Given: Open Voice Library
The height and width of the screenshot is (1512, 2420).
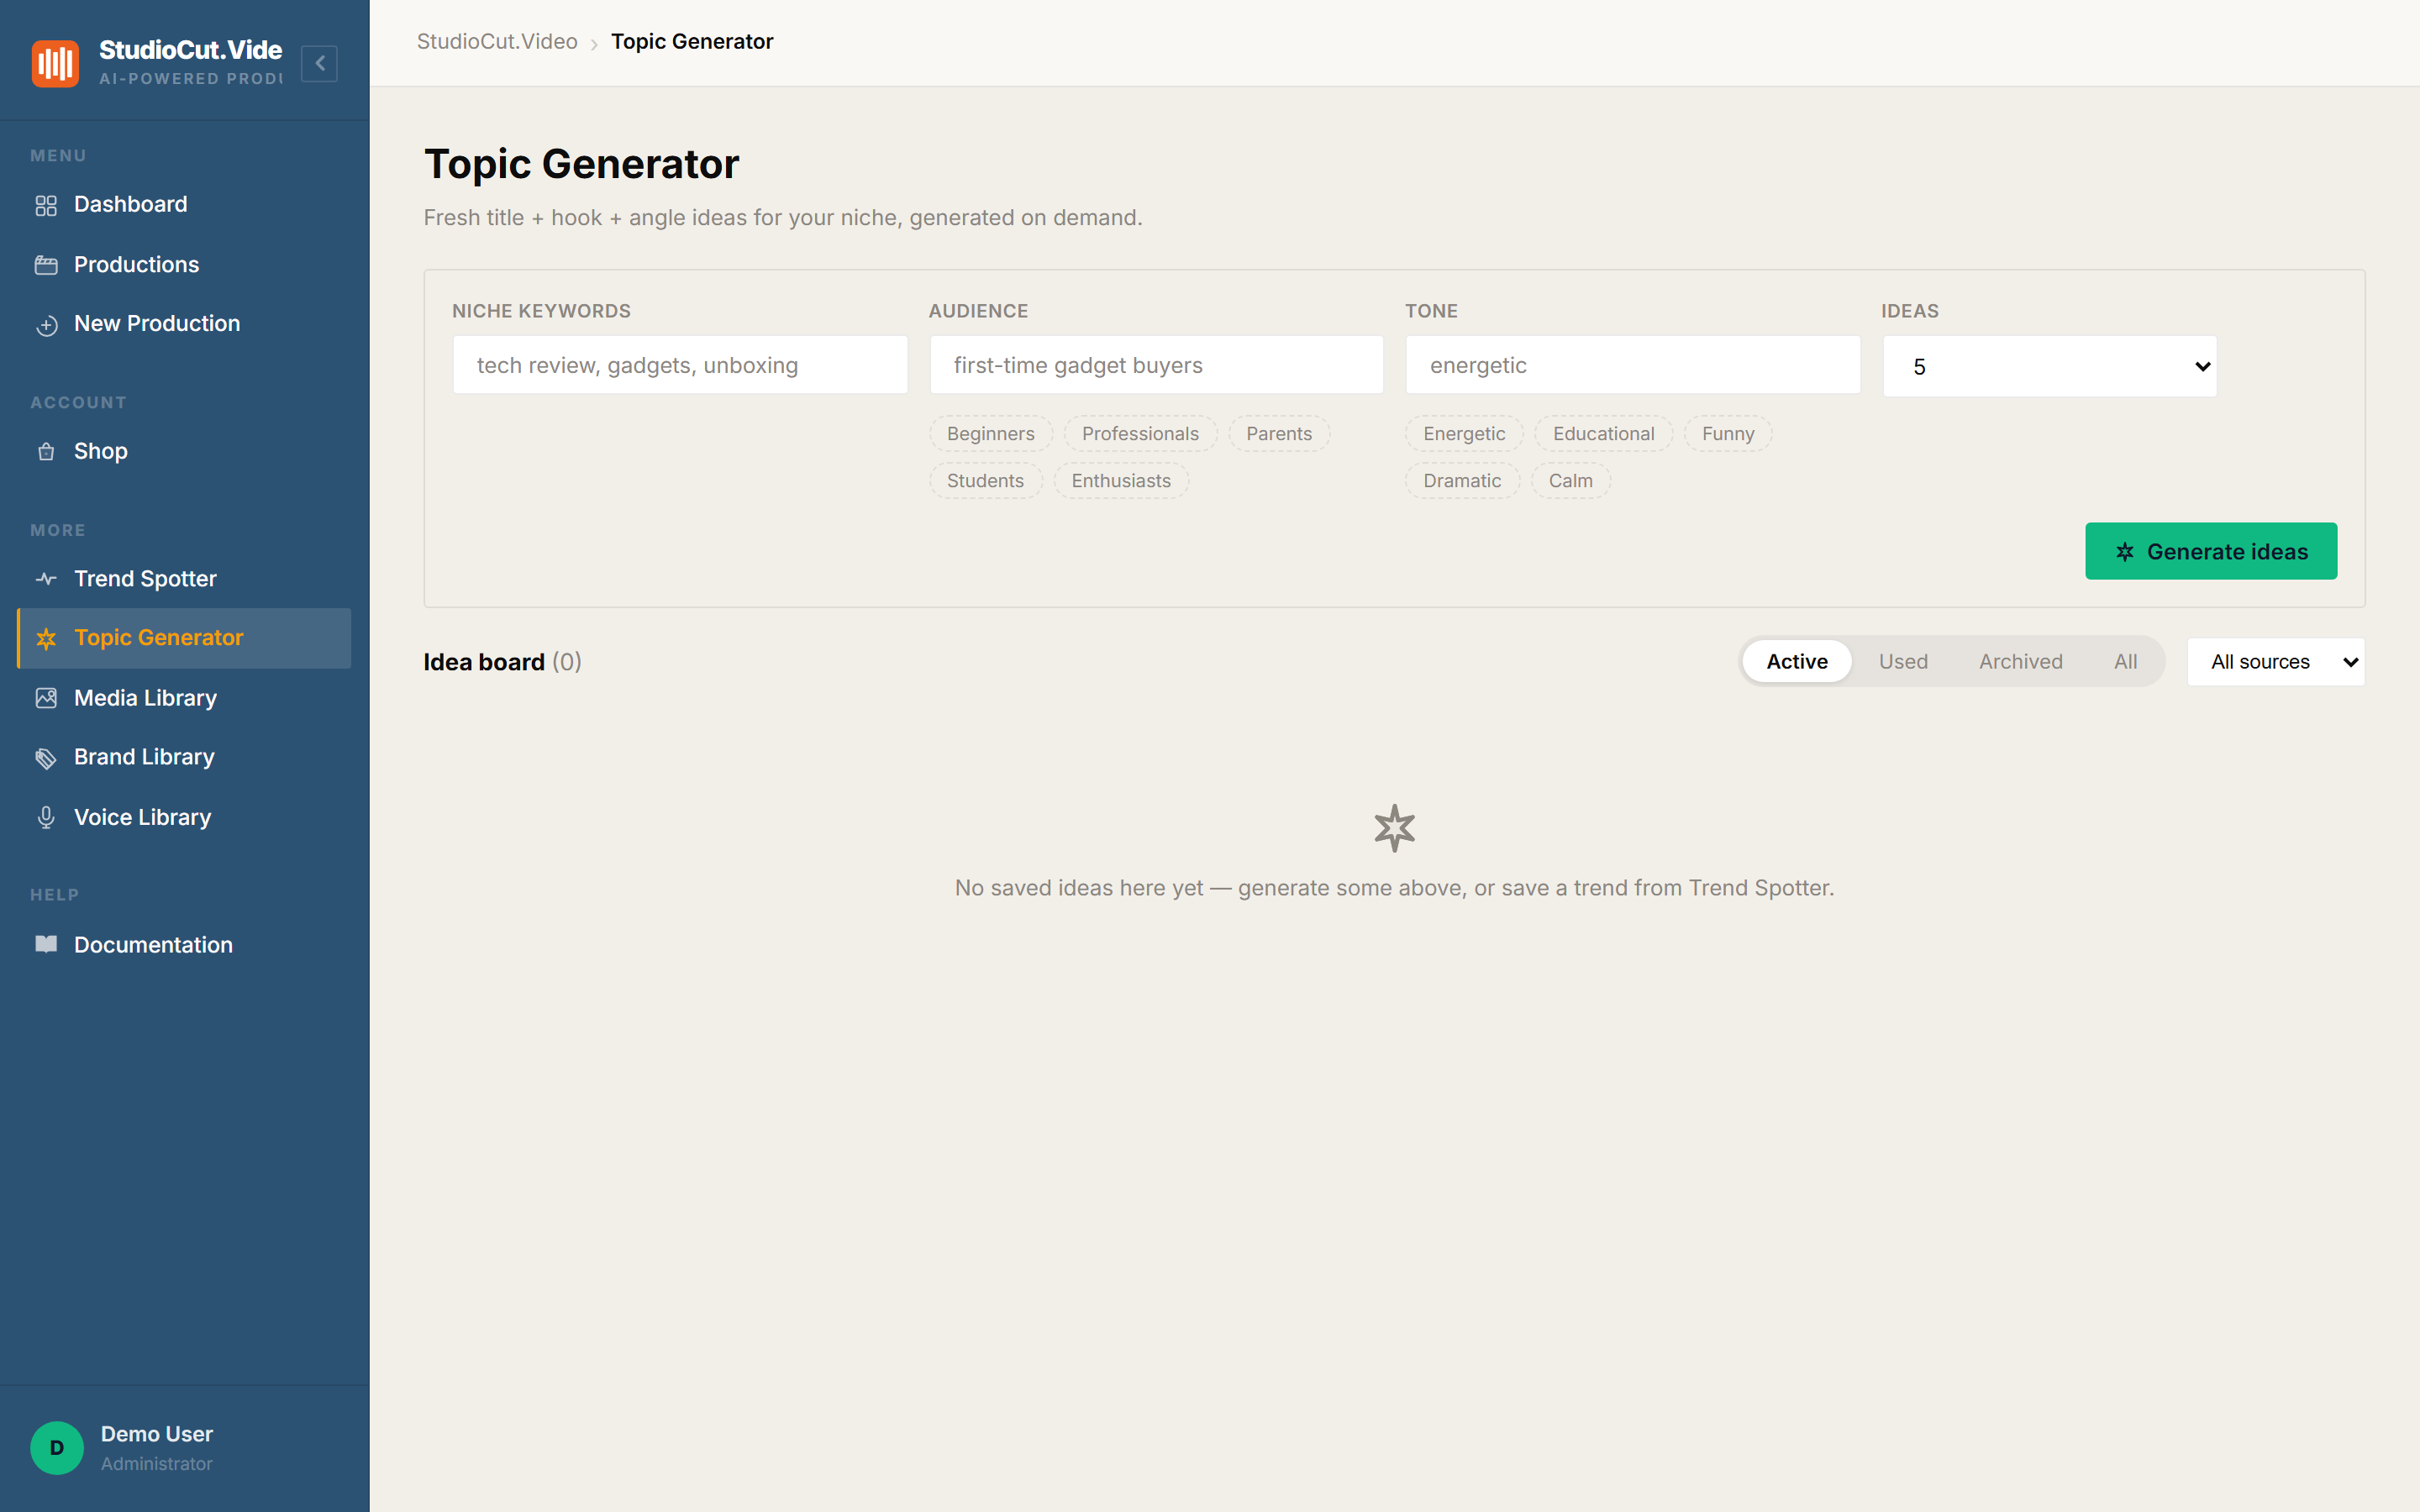Looking at the screenshot, I should pos(185,817).
